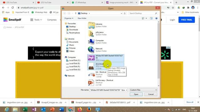This screenshot has height=112, width=200.
Task: Select the jolly jeeva user folder
Action: (x=91, y=33)
